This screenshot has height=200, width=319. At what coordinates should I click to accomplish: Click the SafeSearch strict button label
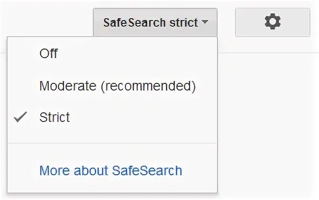(150, 22)
